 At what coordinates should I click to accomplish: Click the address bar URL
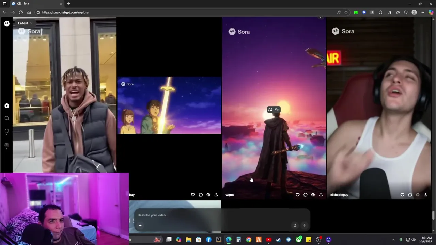pyautogui.click(x=65, y=12)
